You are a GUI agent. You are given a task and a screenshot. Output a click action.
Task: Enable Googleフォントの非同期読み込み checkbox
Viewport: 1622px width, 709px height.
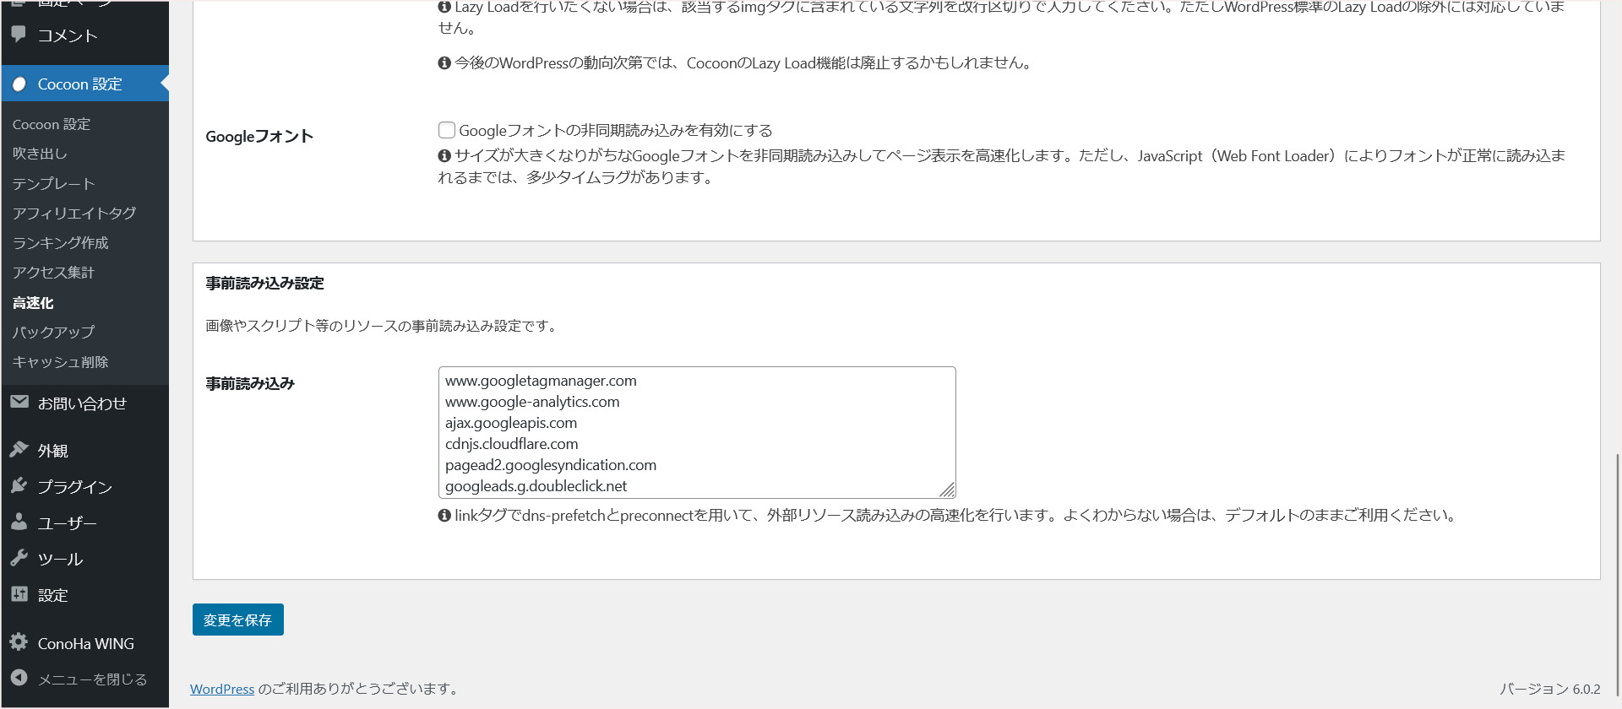(x=447, y=130)
